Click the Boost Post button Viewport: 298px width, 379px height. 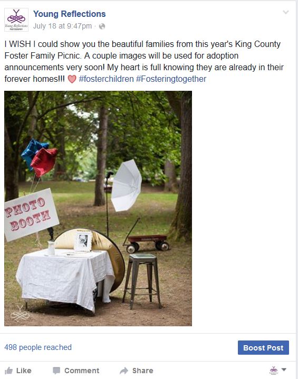(263, 347)
